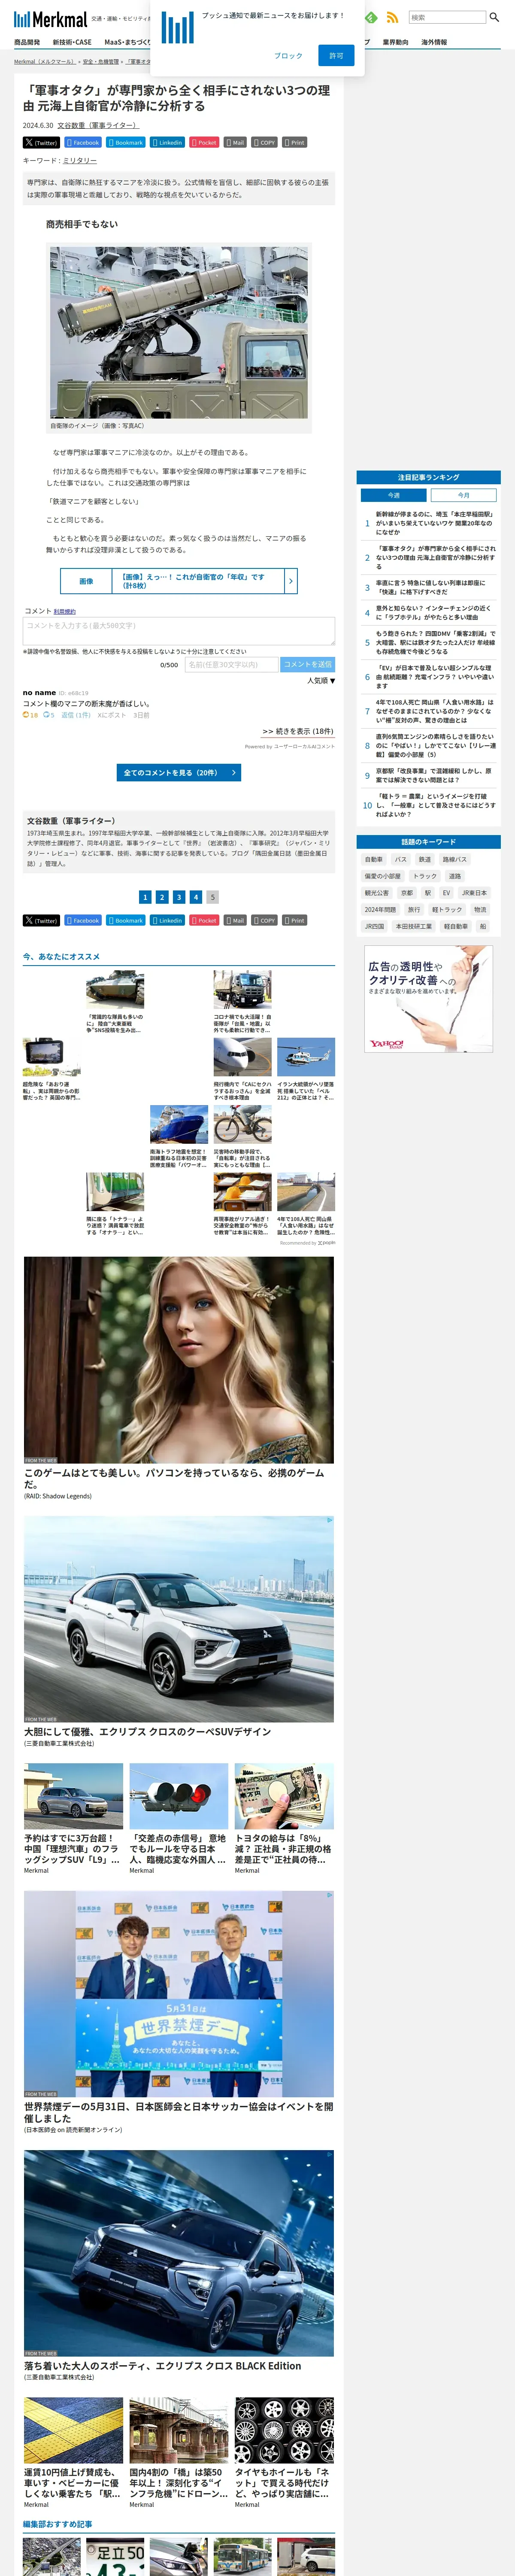This screenshot has height=2576, width=515.
Task: Open 商品開発 navigation menu item
Action: point(27,42)
